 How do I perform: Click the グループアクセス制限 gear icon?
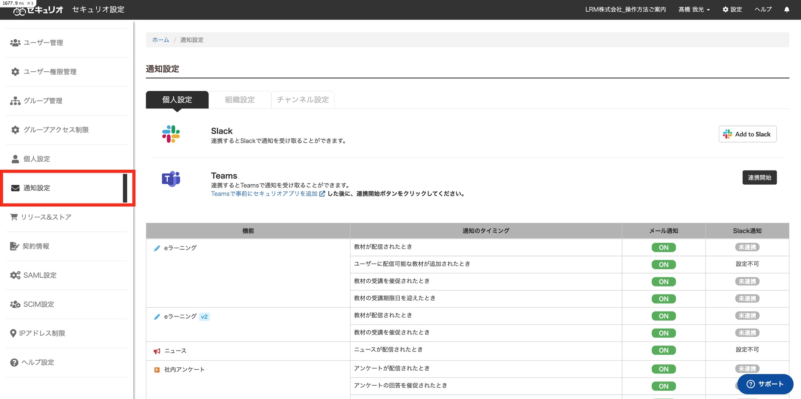(15, 130)
